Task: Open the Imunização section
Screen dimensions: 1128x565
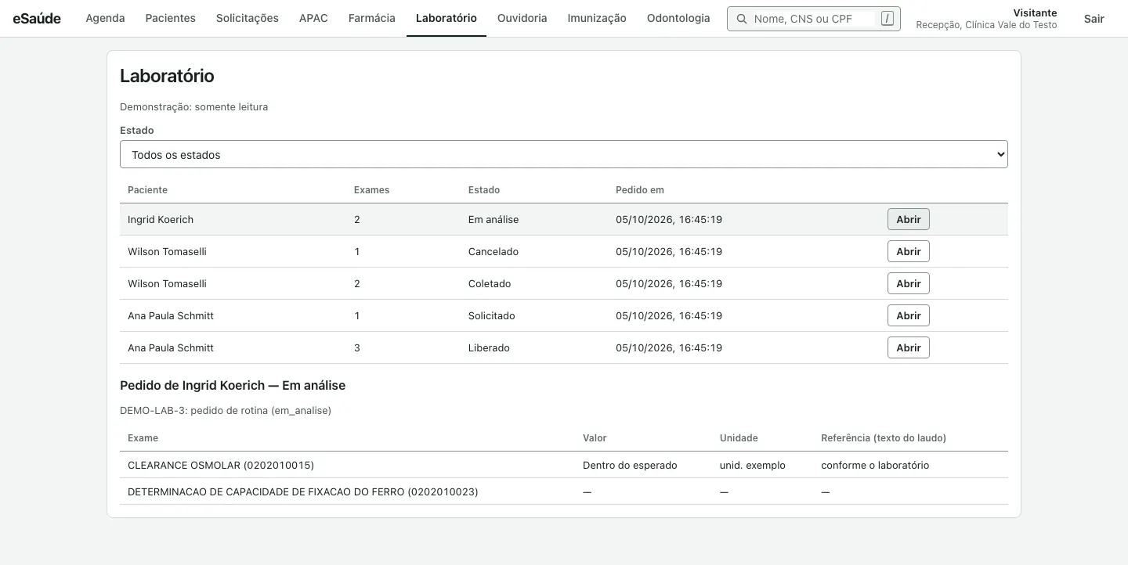Action: (x=597, y=18)
